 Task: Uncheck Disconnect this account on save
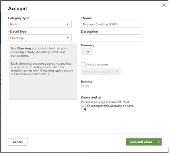tap(83, 106)
